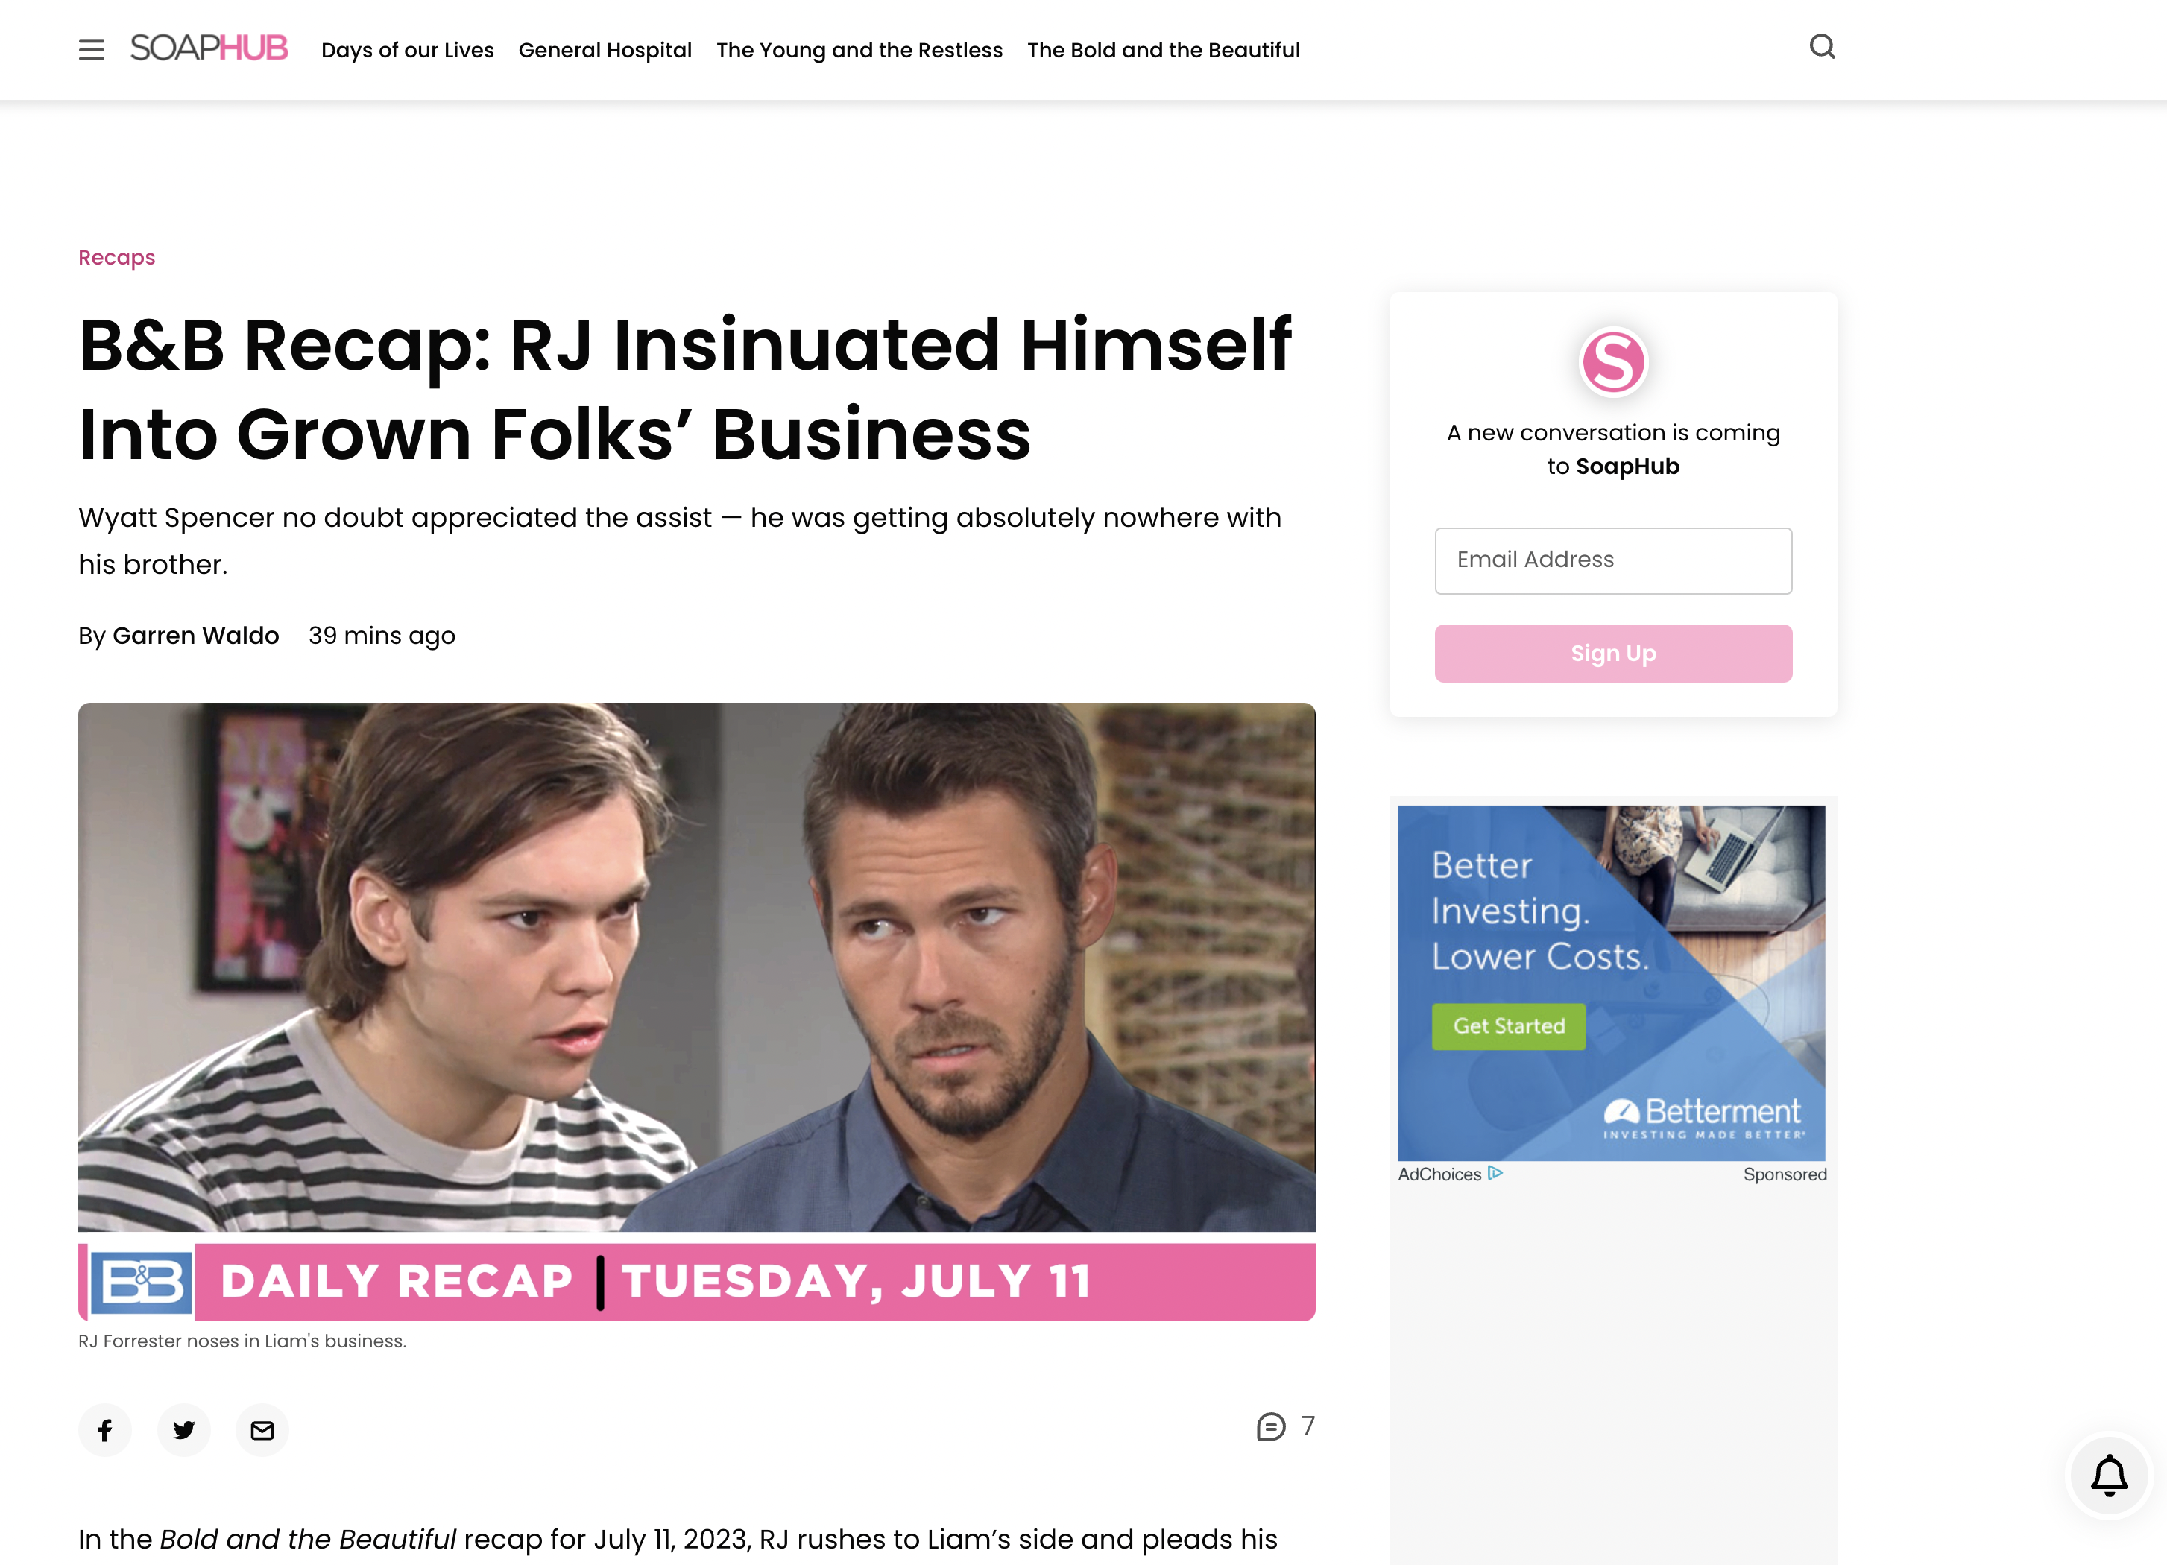Open Days of our Lives section
Viewport: 2167px width, 1565px height.
pyautogui.click(x=407, y=50)
